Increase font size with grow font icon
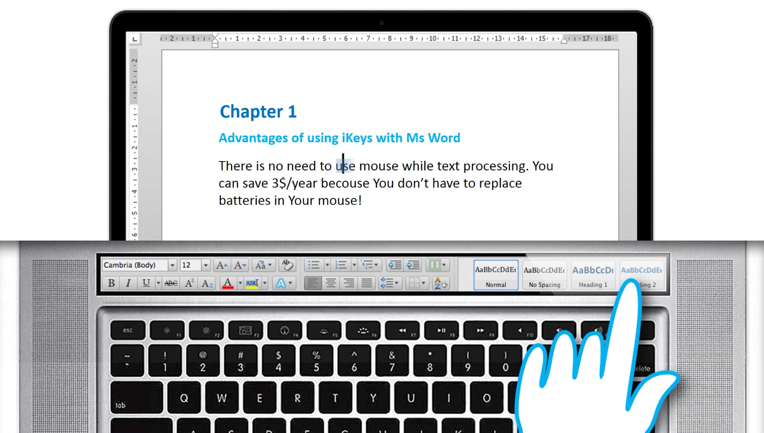 click(x=221, y=265)
